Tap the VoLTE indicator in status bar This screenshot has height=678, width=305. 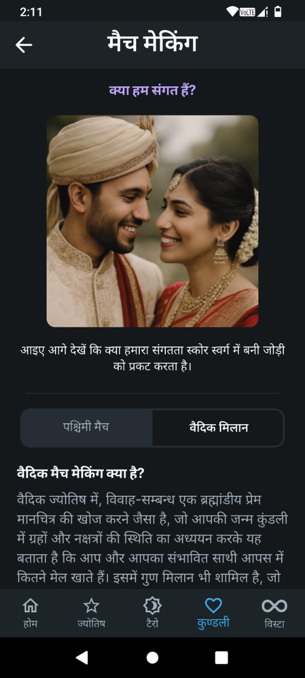[247, 12]
